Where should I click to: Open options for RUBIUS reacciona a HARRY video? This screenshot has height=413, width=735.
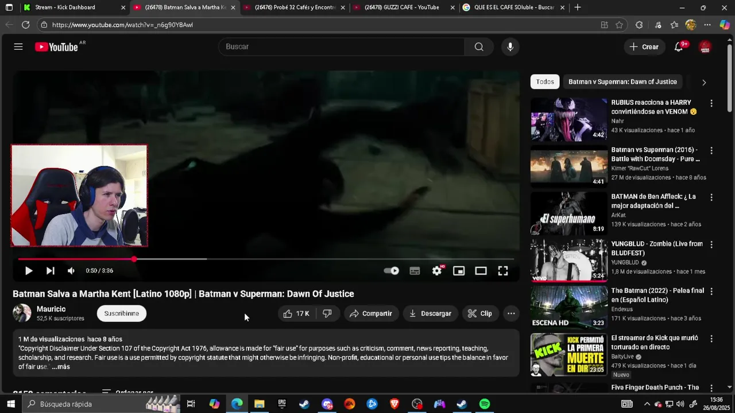click(x=711, y=103)
